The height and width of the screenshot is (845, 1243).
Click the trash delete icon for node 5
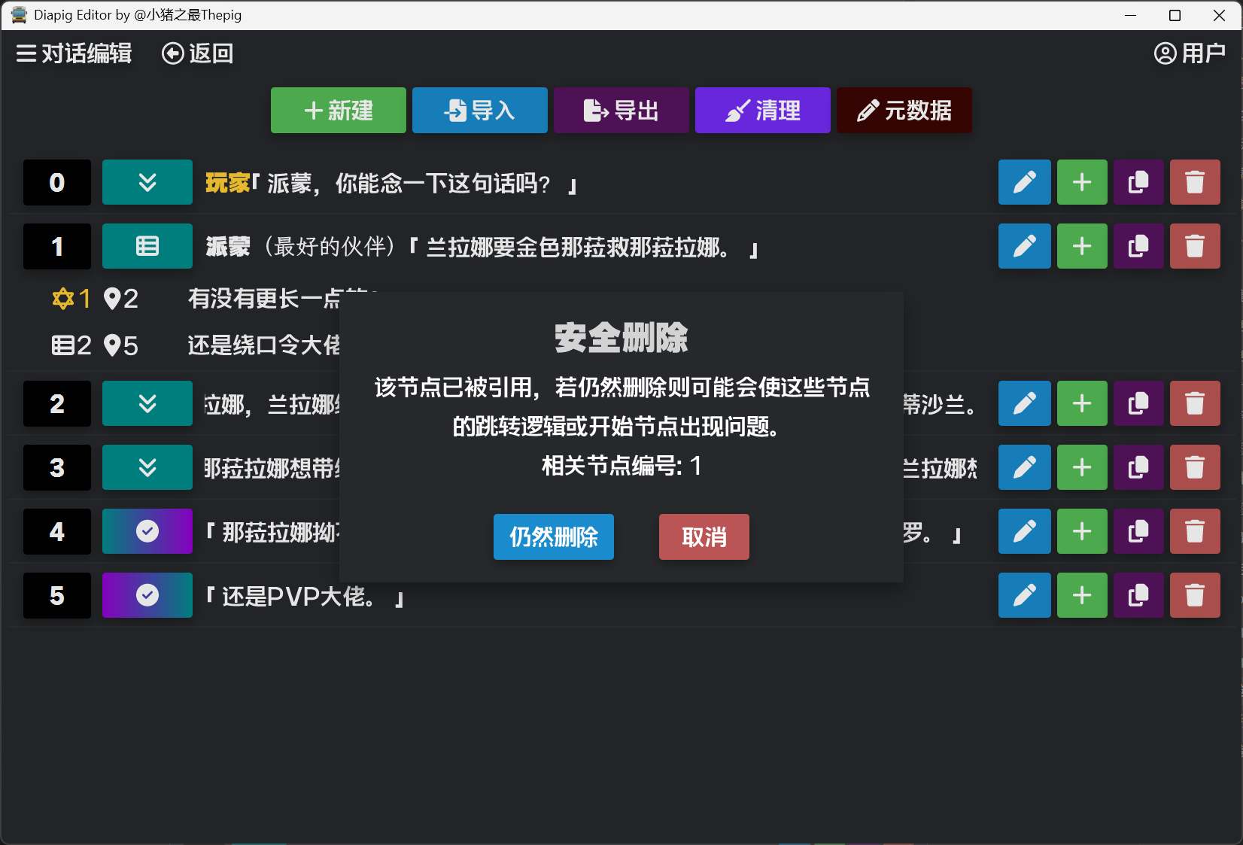pos(1195,595)
